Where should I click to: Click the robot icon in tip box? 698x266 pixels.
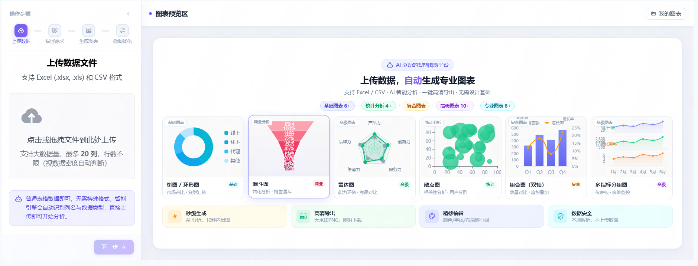coord(19,199)
